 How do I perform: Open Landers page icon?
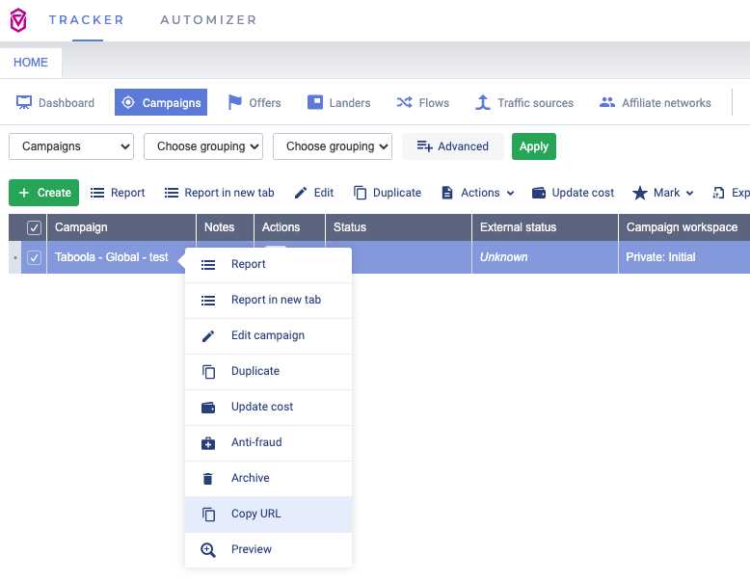[314, 102]
